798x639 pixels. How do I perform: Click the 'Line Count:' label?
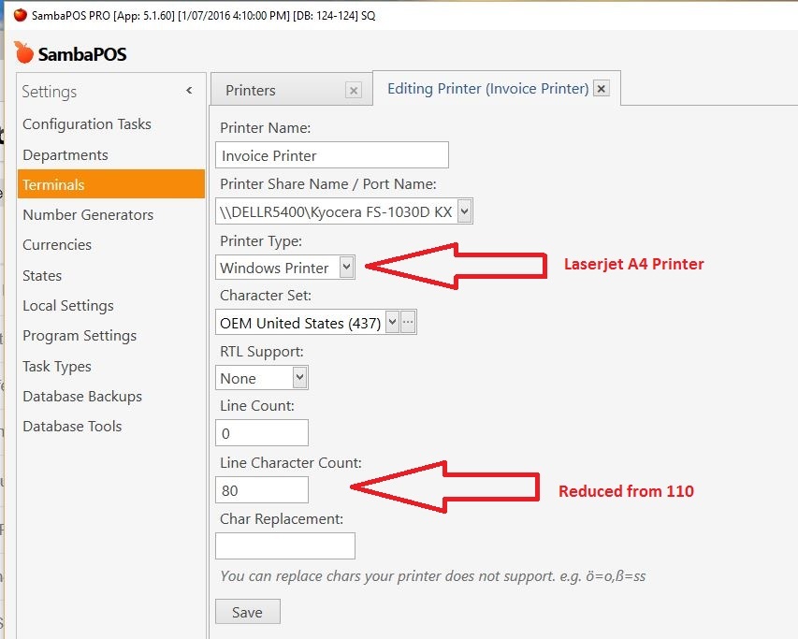point(257,405)
